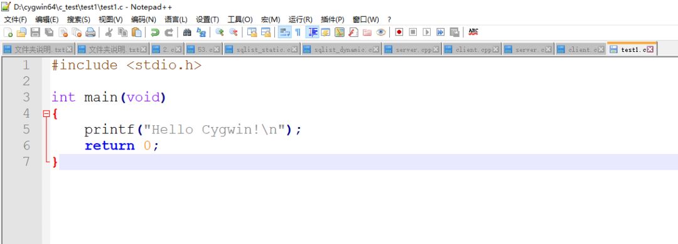Image resolution: width=678 pixels, height=244 pixels.
Task: Click the Zoom in magnifier icon
Action: [x=220, y=33]
